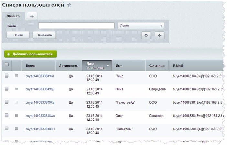Open action menu for row buyer1400833849Xa

coord(16,102)
